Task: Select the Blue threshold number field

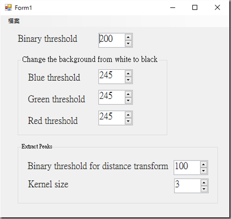Action: tap(112, 77)
